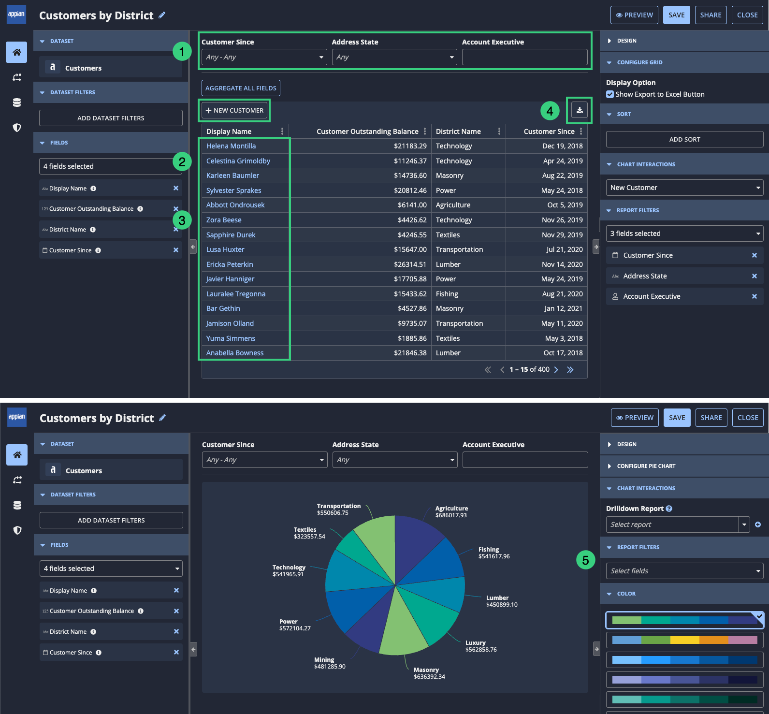Click the plus icon beside Drilldown Report
The width and height of the screenshot is (769, 714).
pyautogui.click(x=758, y=525)
